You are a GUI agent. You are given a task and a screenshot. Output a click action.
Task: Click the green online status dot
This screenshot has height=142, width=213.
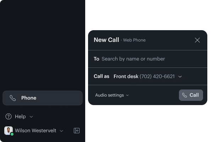[12, 134]
